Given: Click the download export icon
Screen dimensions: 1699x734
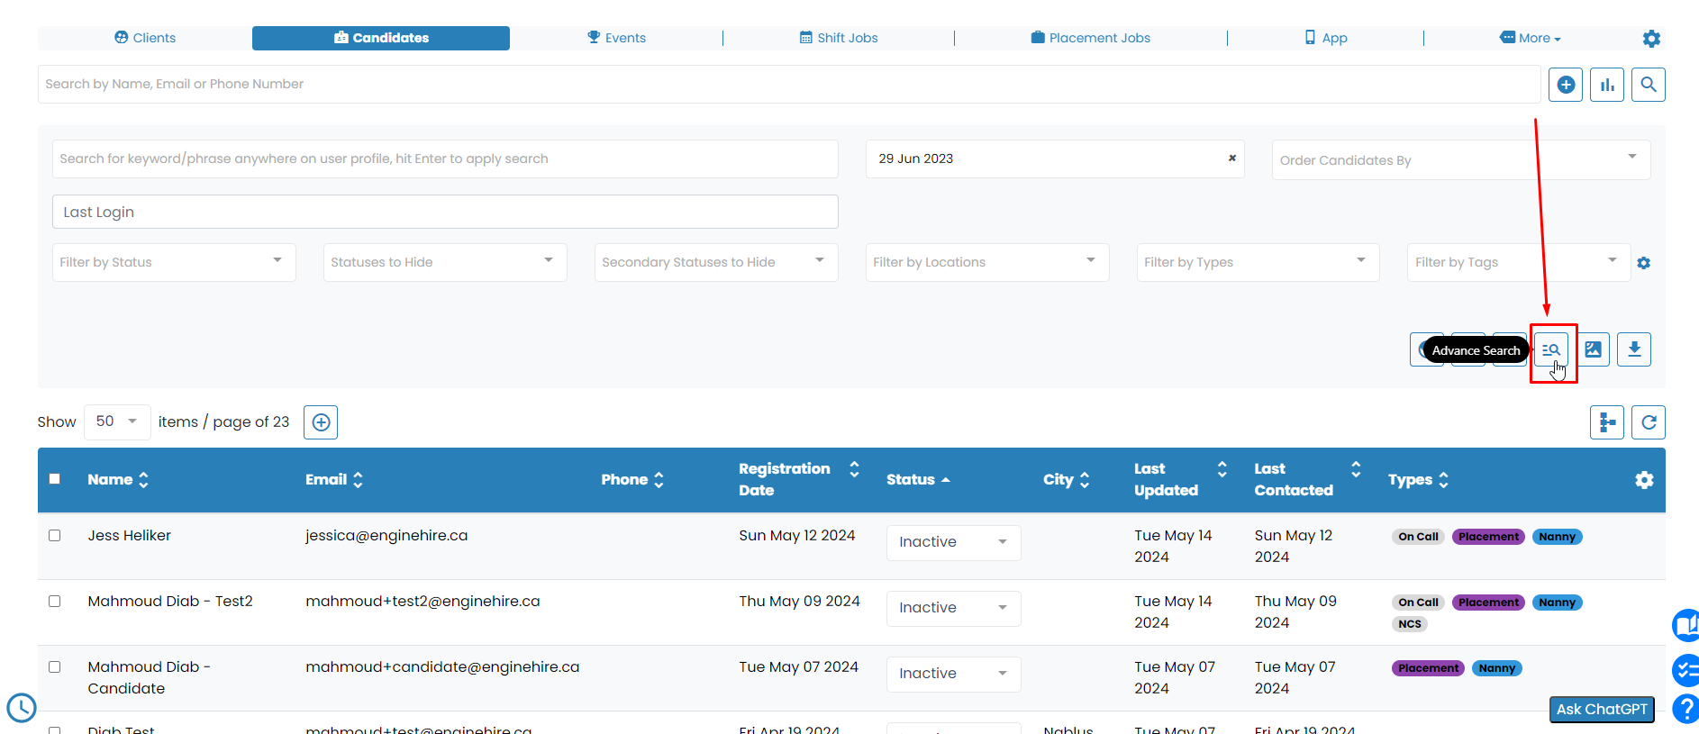Looking at the screenshot, I should tap(1633, 349).
